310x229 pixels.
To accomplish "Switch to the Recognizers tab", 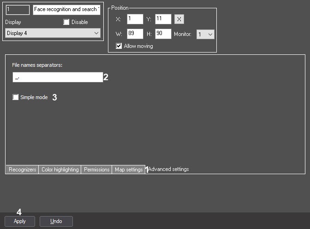I will click(22, 170).
